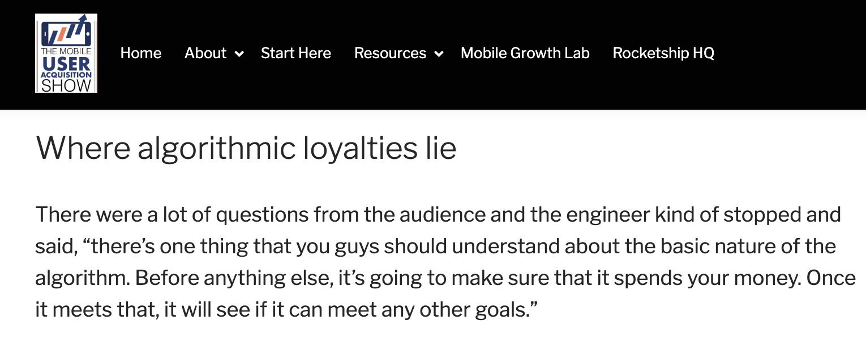Expand the Resources dropdown arrow
Screen dimensions: 866x337
pos(439,54)
